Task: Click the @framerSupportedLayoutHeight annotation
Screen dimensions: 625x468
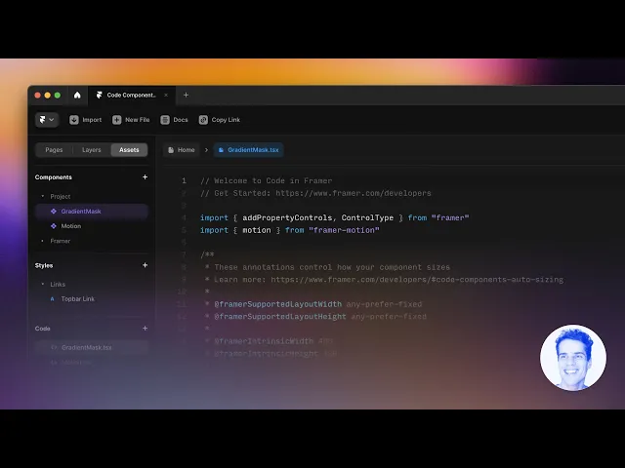Action: coord(280,317)
